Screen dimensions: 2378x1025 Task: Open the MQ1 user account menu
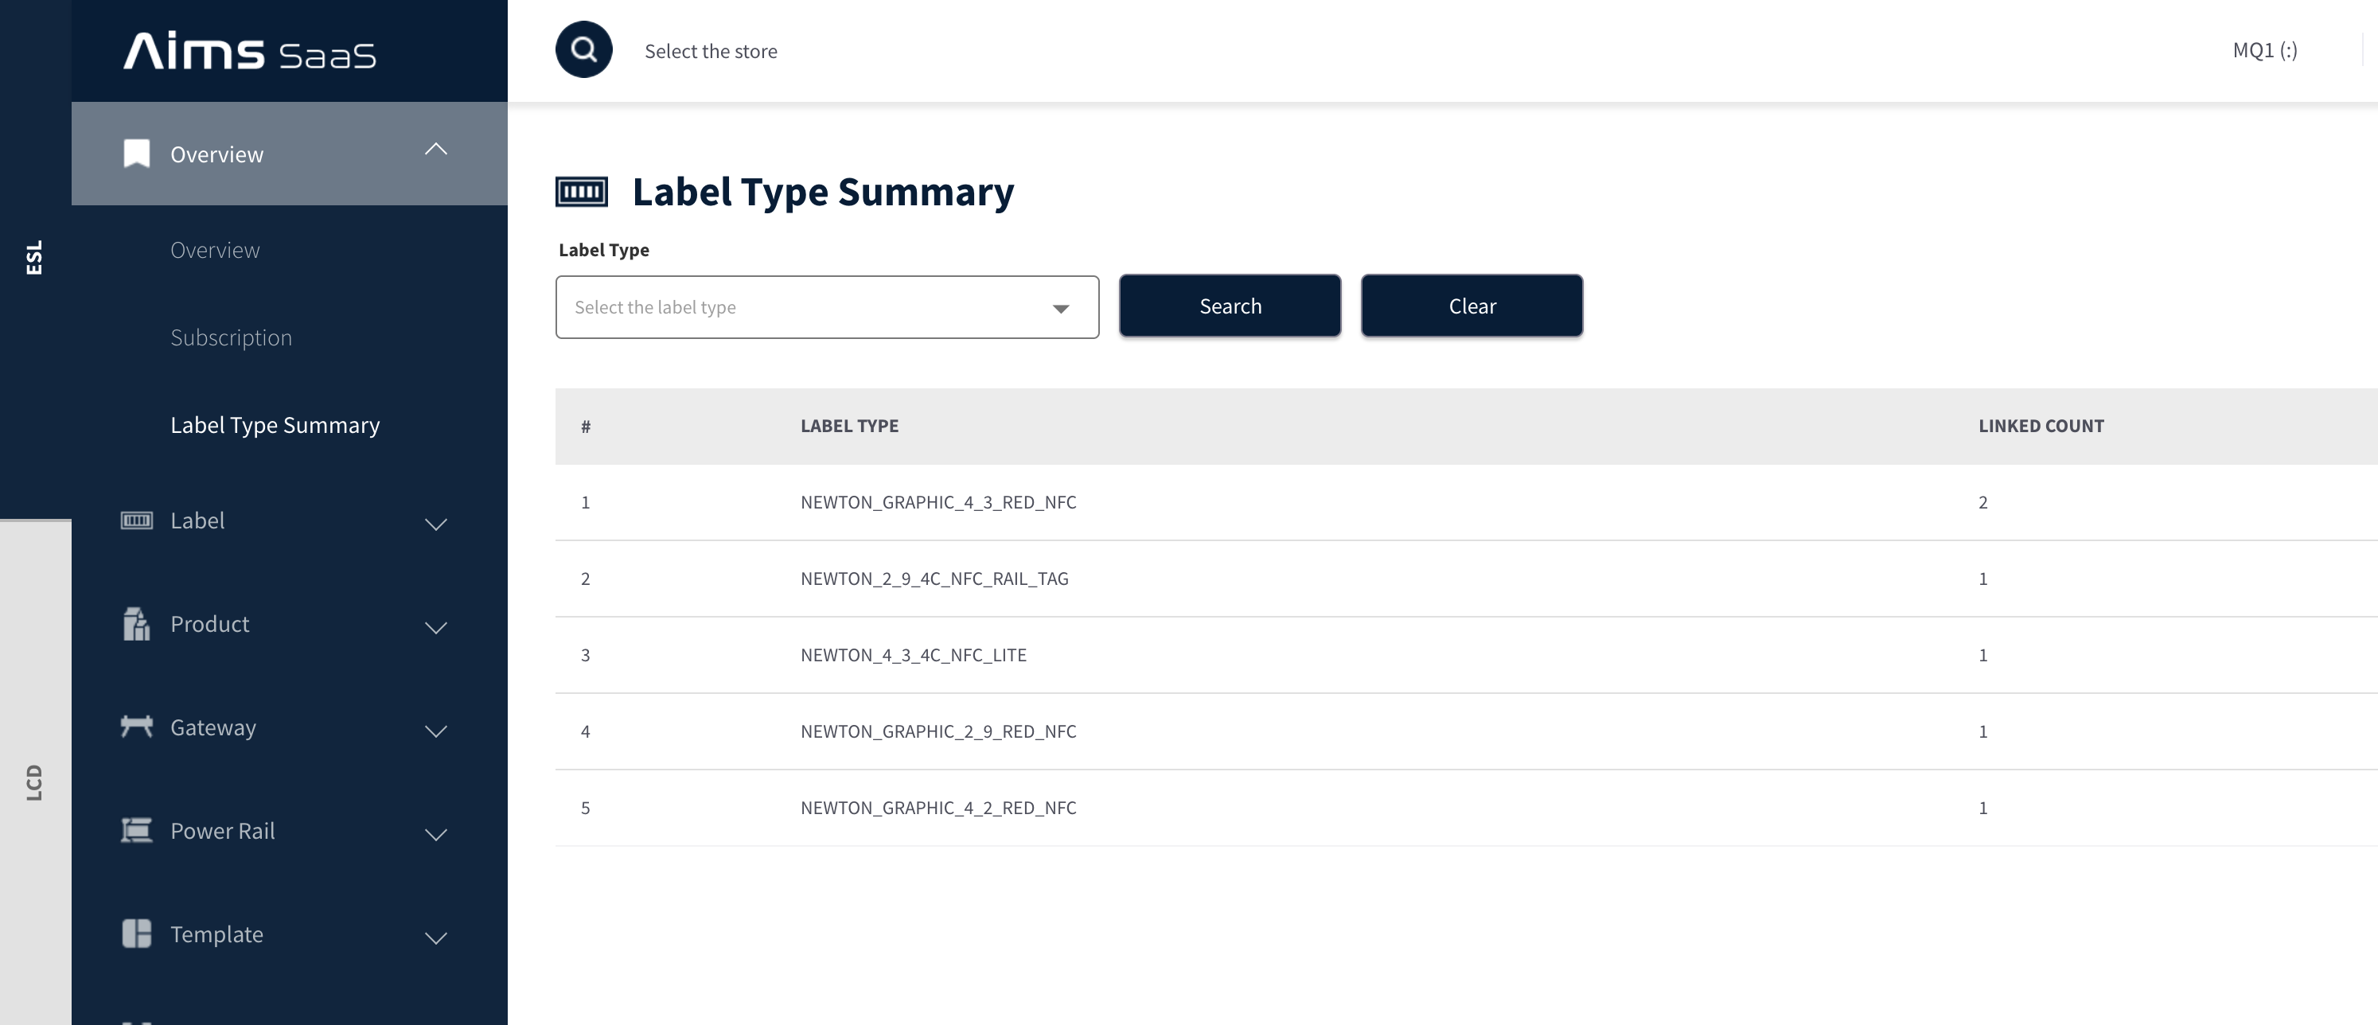coord(2264,50)
